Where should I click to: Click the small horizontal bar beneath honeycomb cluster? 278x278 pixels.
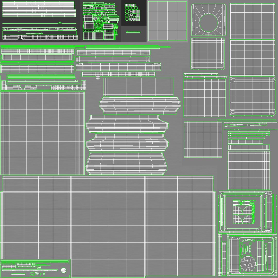point(133,32)
